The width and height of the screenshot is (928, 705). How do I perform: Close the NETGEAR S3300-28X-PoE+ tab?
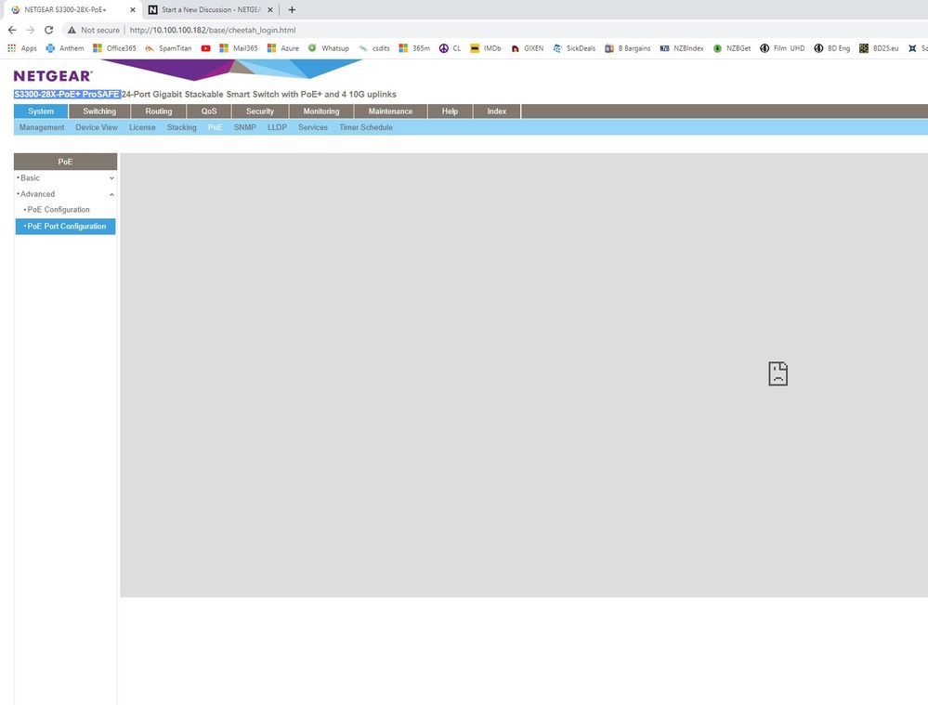133,9
